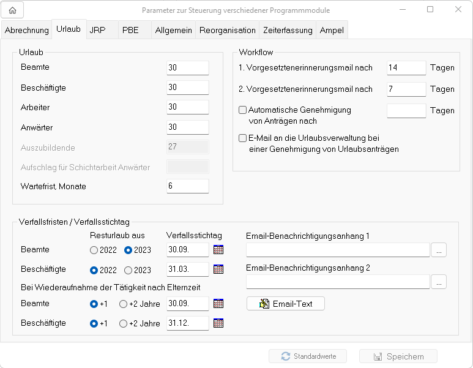
Task: Switch to the Abrechnung tab
Action: click(26, 30)
